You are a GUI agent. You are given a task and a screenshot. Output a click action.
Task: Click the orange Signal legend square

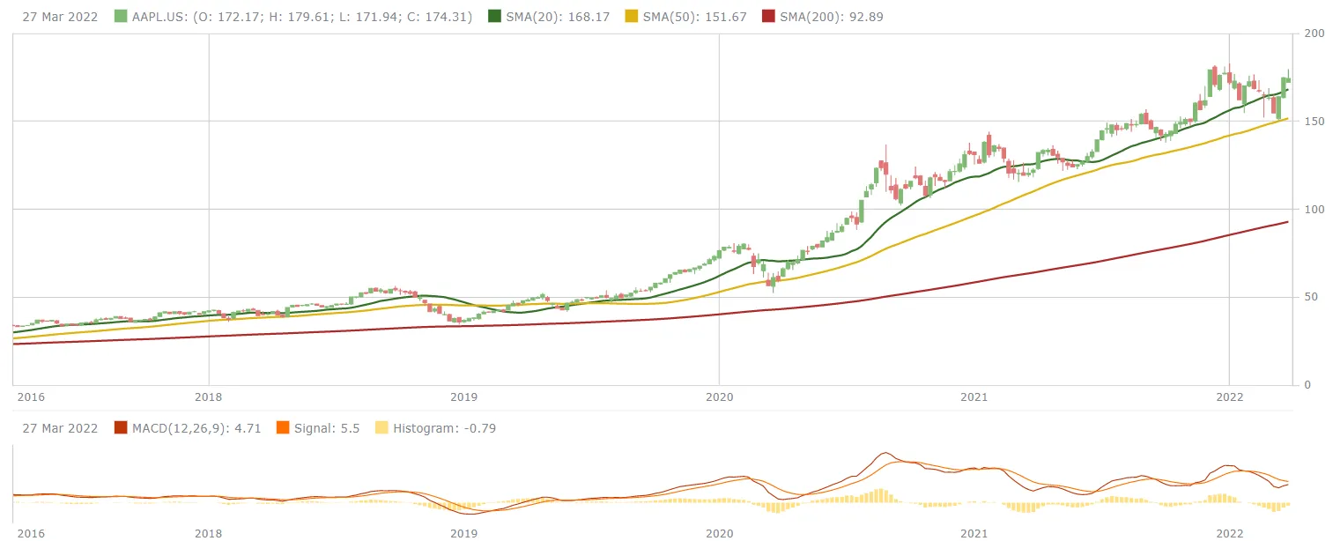pyautogui.click(x=282, y=428)
